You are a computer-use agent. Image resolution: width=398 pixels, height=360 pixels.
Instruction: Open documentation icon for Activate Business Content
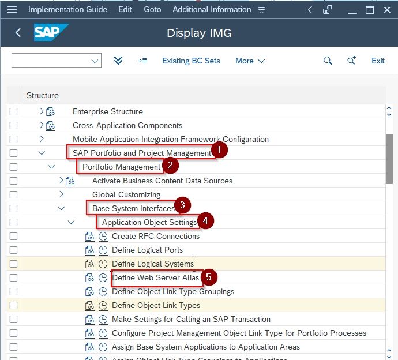(x=70, y=181)
